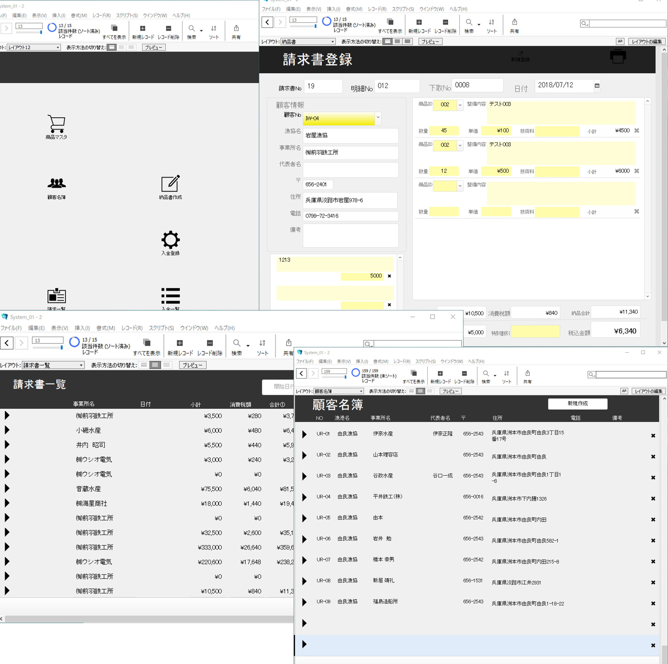Click the 特別割引 yellow input field
This screenshot has height=664, width=668.
coord(535,332)
